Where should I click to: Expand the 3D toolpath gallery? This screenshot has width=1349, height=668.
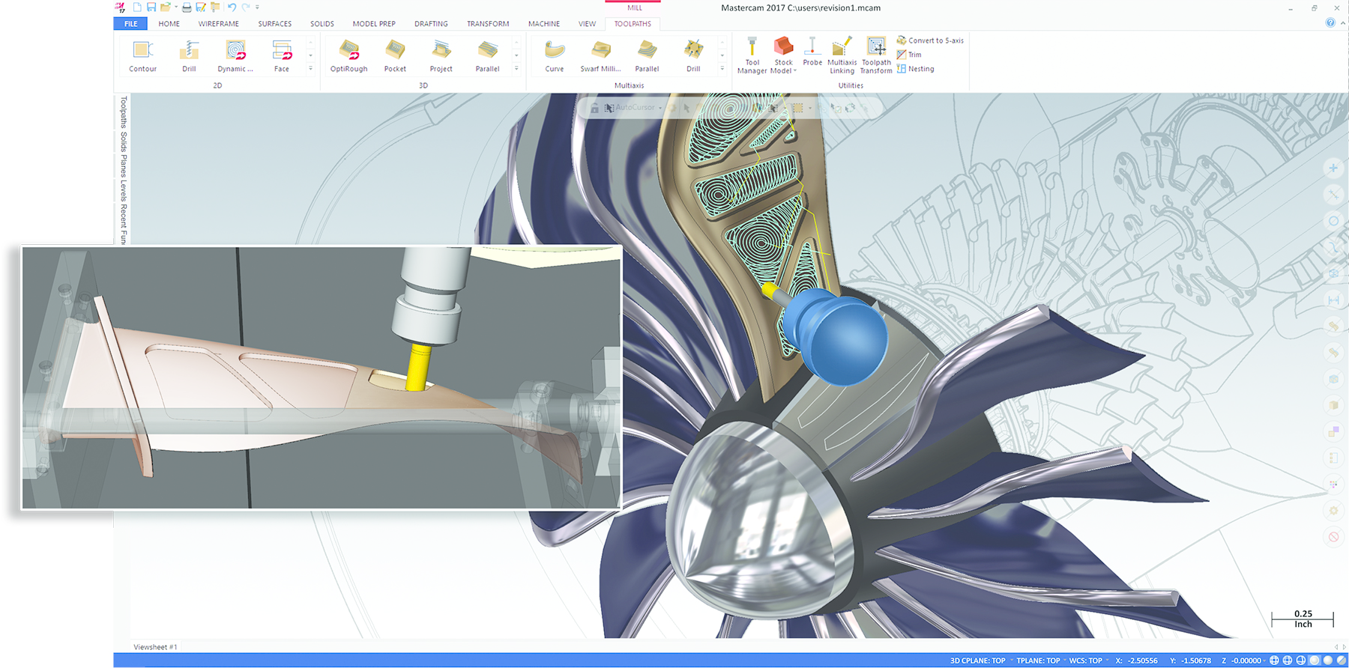pyautogui.click(x=516, y=69)
